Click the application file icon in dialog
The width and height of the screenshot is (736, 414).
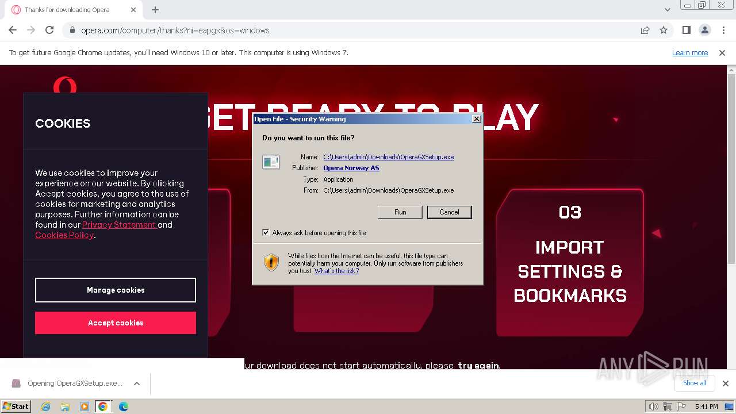pos(271,162)
